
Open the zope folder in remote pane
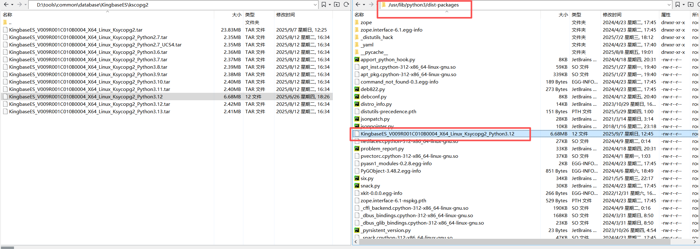366,23
